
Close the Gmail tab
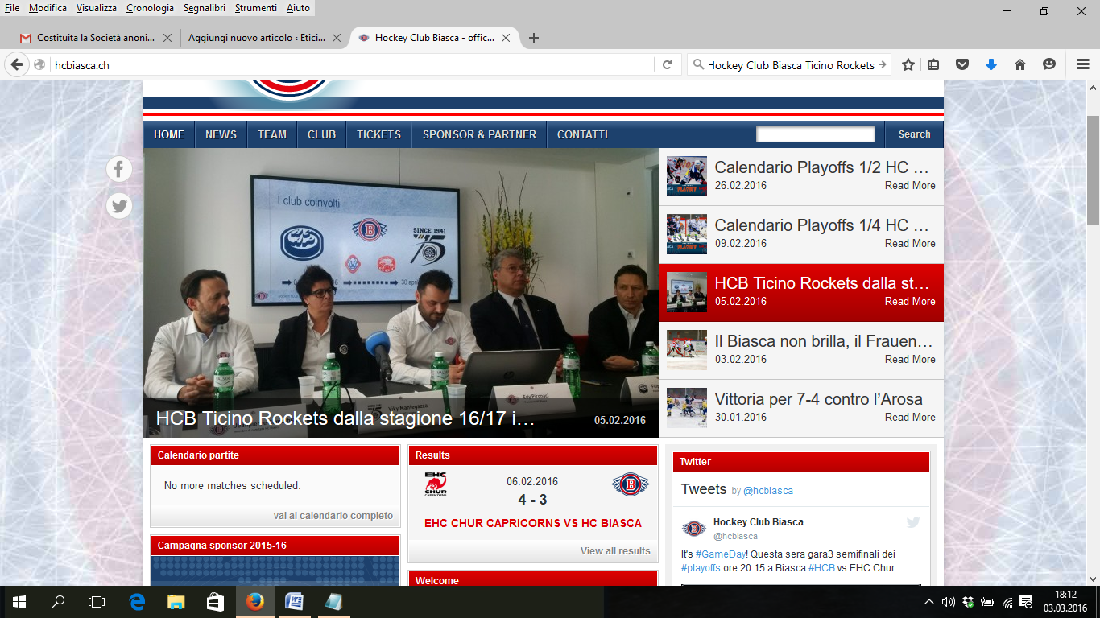pyautogui.click(x=167, y=38)
